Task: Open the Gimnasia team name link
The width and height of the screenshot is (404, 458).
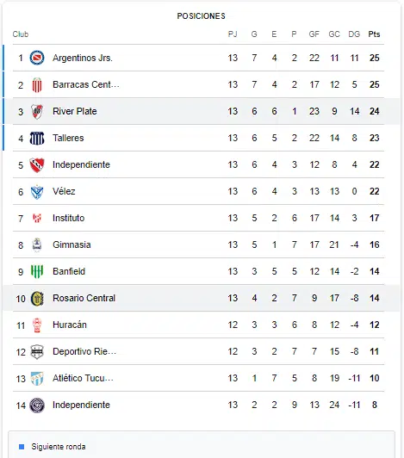Action: coord(71,244)
